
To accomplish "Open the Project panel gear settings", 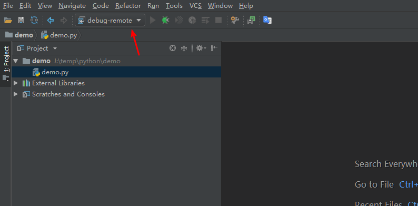I will tap(201, 48).
